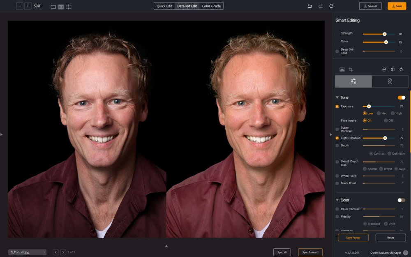Screen dimensions: 411x257
Task: Turn on the Color section toggle
Action: click(401, 200)
